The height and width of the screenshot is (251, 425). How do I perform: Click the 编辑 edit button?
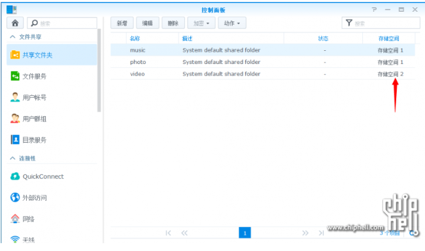[148, 23]
